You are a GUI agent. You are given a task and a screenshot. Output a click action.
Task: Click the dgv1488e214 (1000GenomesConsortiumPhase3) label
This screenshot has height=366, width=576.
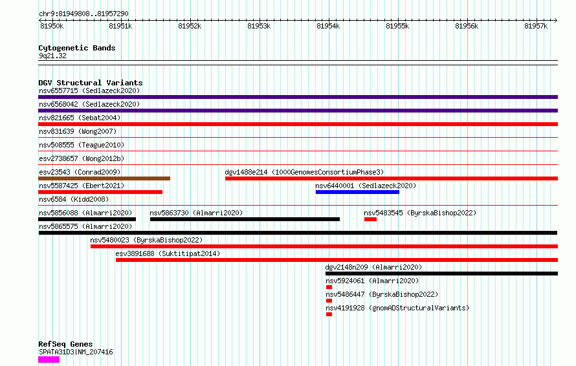click(305, 172)
